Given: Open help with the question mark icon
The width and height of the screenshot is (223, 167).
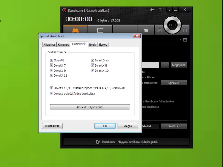Looking at the screenshot, I should pyautogui.click(x=161, y=10).
